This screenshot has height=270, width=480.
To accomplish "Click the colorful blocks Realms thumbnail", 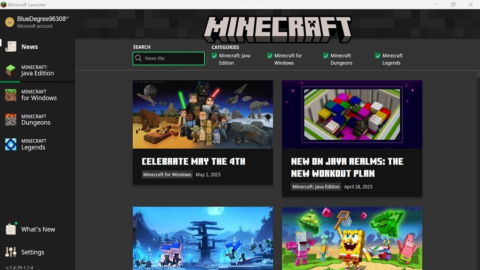I will (352, 114).
